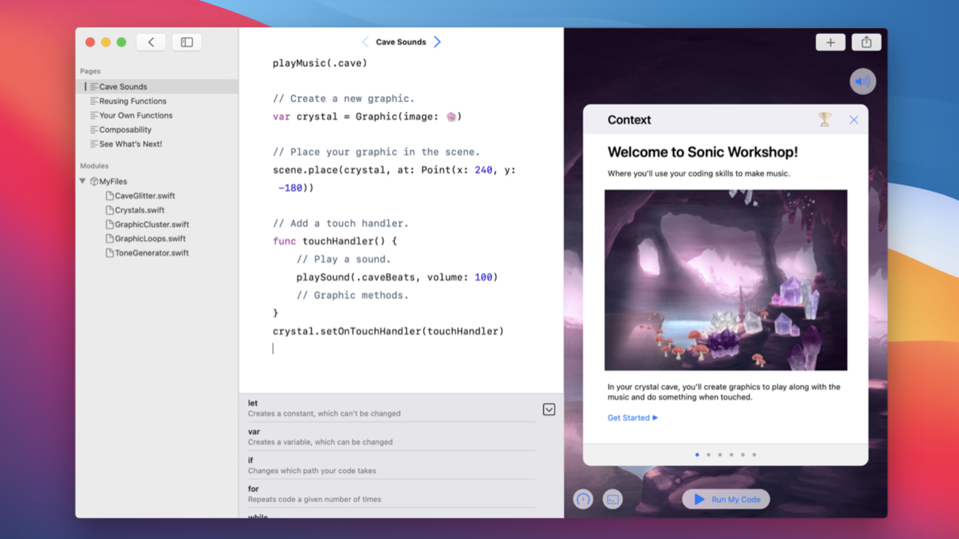Viewport: 959px width, 539px height.
Task: Toggle the sidebar visibility button
Action: click(x=186, y=42)
